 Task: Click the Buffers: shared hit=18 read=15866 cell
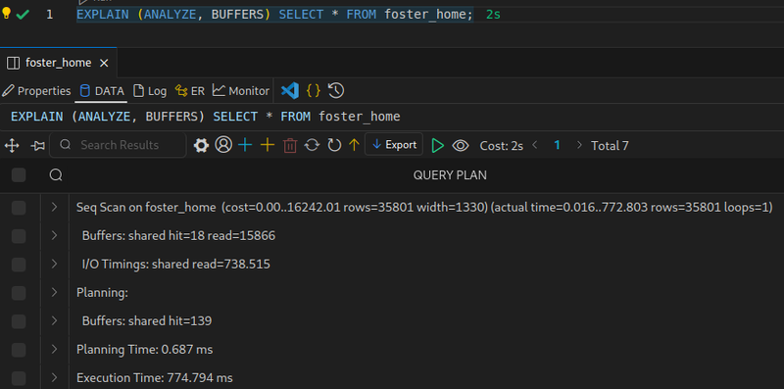[x=178, y=235]
